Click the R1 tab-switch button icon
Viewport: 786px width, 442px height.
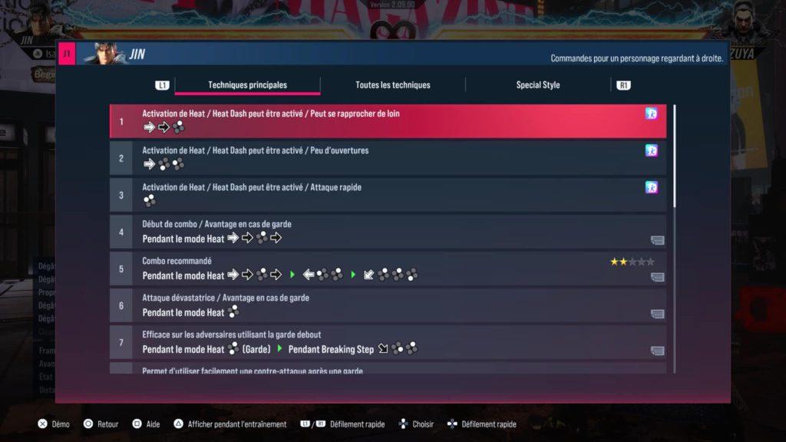click(623, 85)
